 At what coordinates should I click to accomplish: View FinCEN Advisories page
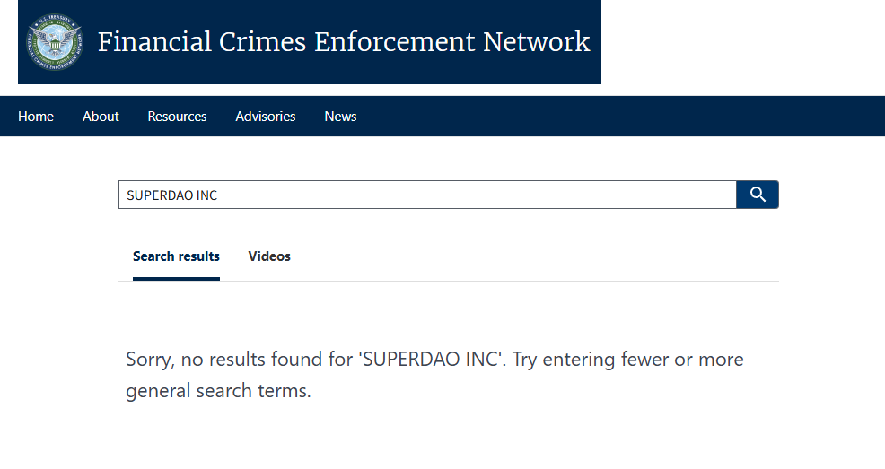click(266, 117)
